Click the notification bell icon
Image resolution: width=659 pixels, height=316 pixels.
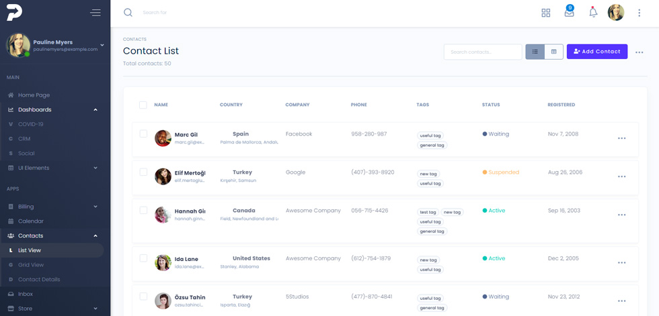(x=593, y=12)
